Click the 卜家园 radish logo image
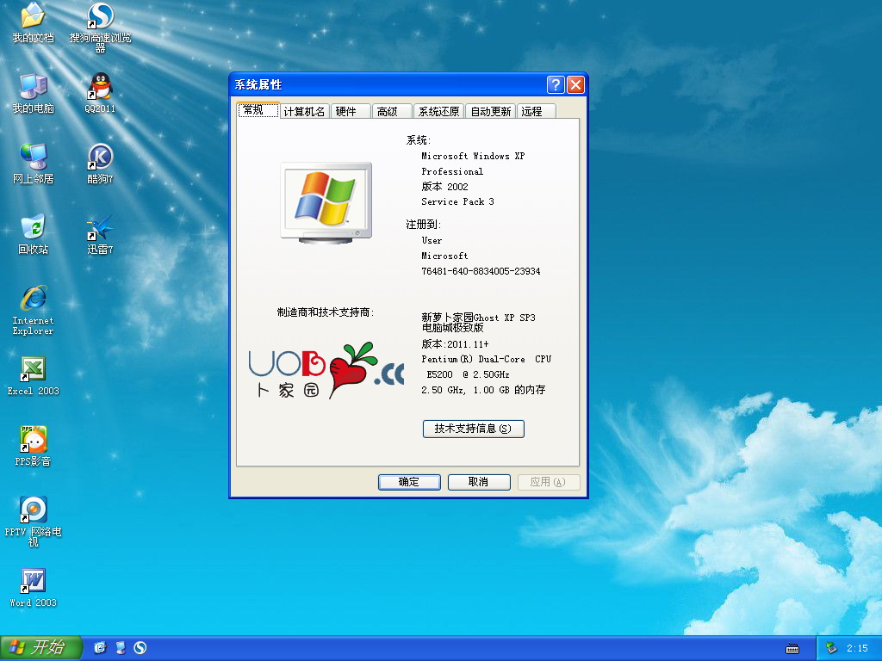This screenshot has height=661, width=882. [326, 371]
